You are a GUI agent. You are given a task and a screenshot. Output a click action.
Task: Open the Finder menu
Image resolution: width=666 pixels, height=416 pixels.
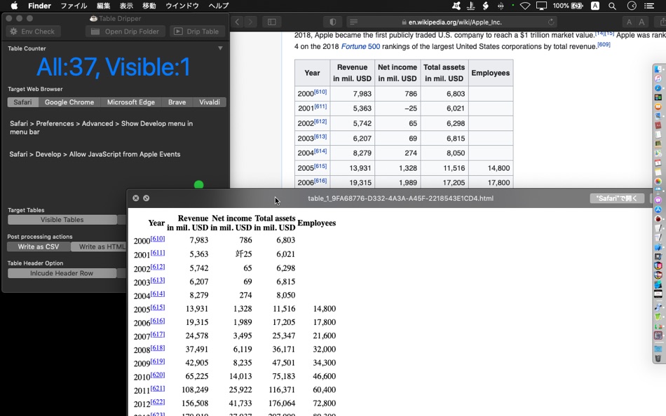point(39,6)
